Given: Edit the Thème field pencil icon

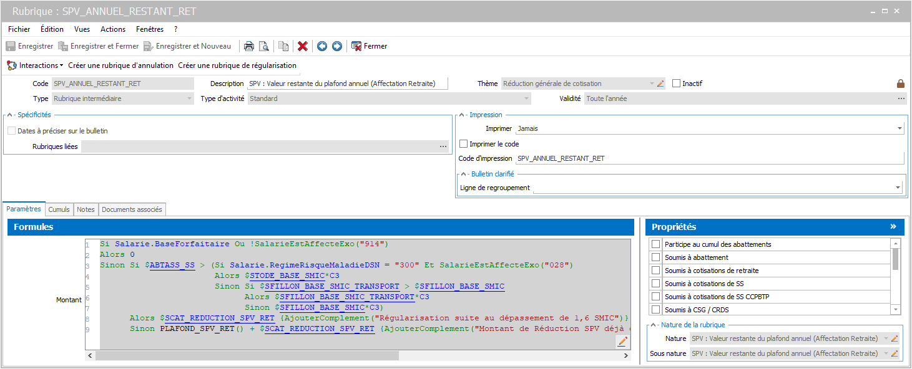Looking at the screenshot, I should point(660,84).
